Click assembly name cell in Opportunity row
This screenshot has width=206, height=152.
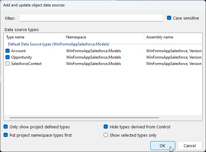pyautogui.click(x=174, y=57)
